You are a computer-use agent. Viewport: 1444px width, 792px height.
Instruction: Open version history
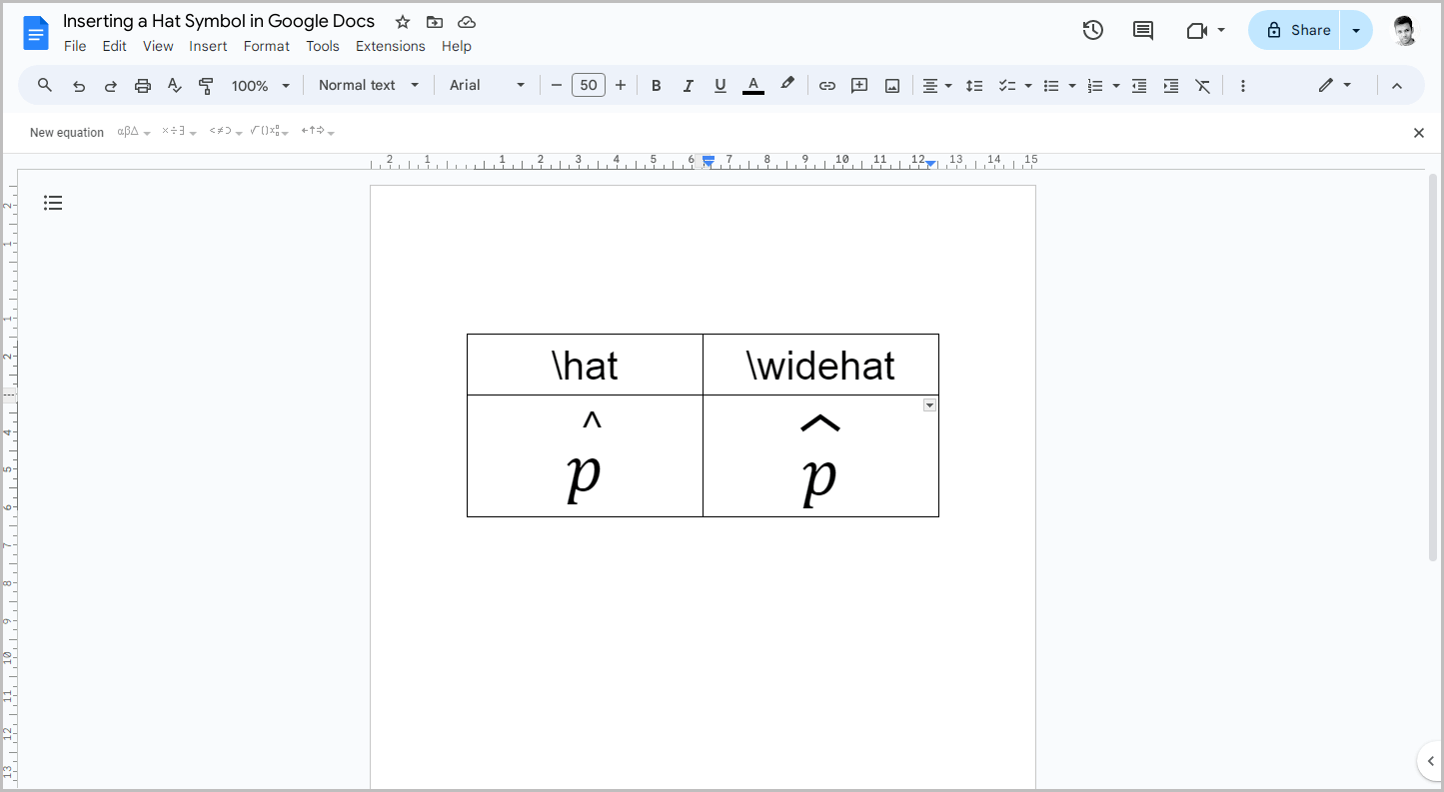pyautogui.click(x=1092, y=30)
